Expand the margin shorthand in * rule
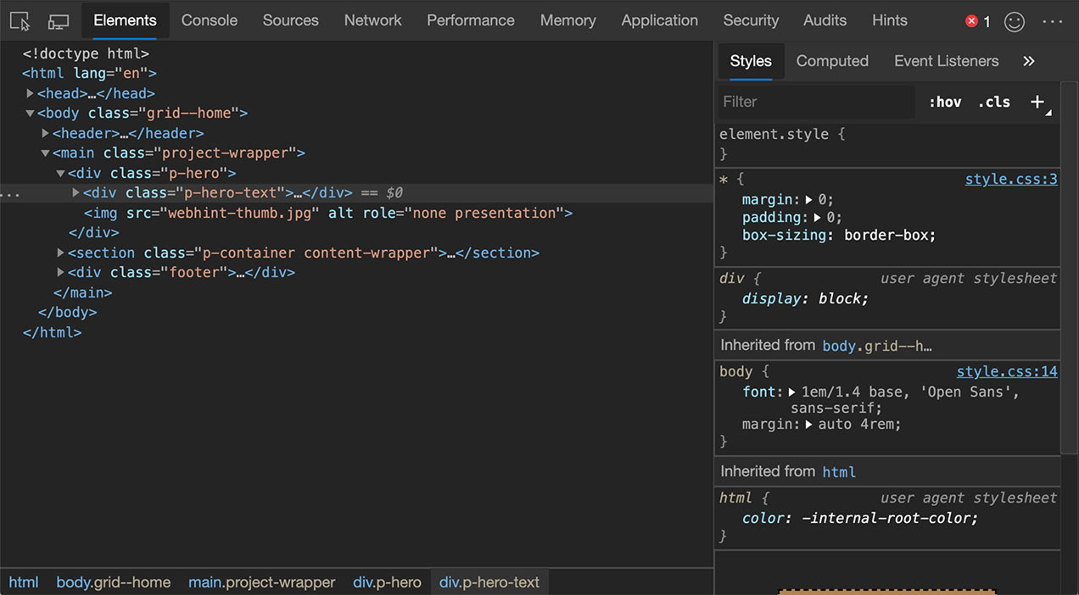1079x595 pixels. (x=809, y=200)
